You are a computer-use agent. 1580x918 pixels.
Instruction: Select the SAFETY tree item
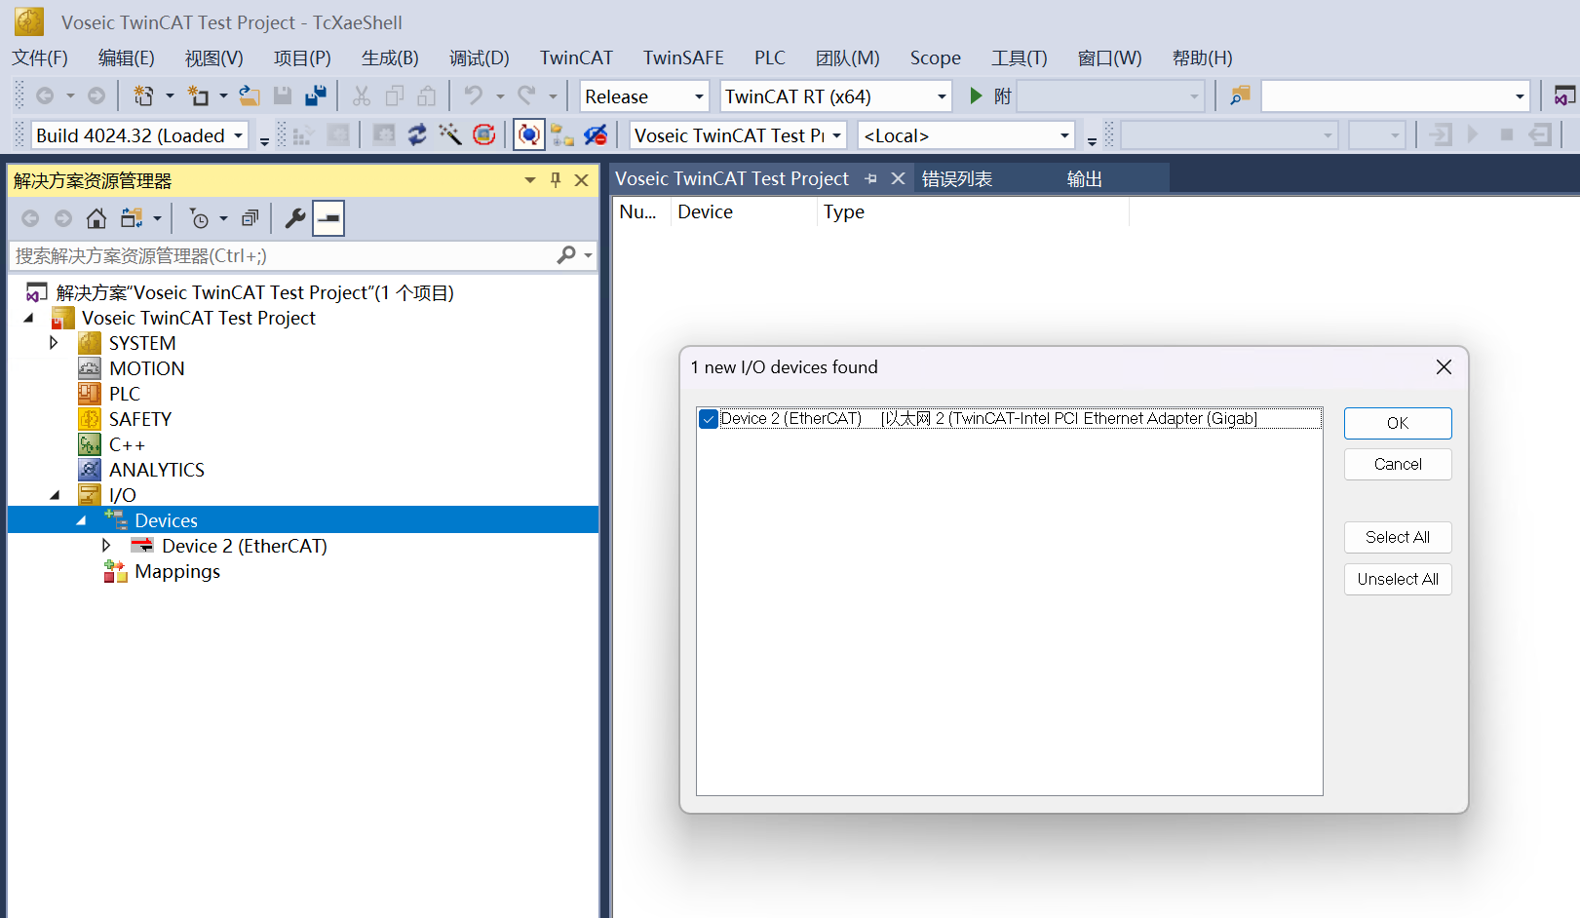pyautogui.click(x=139, y=419)
